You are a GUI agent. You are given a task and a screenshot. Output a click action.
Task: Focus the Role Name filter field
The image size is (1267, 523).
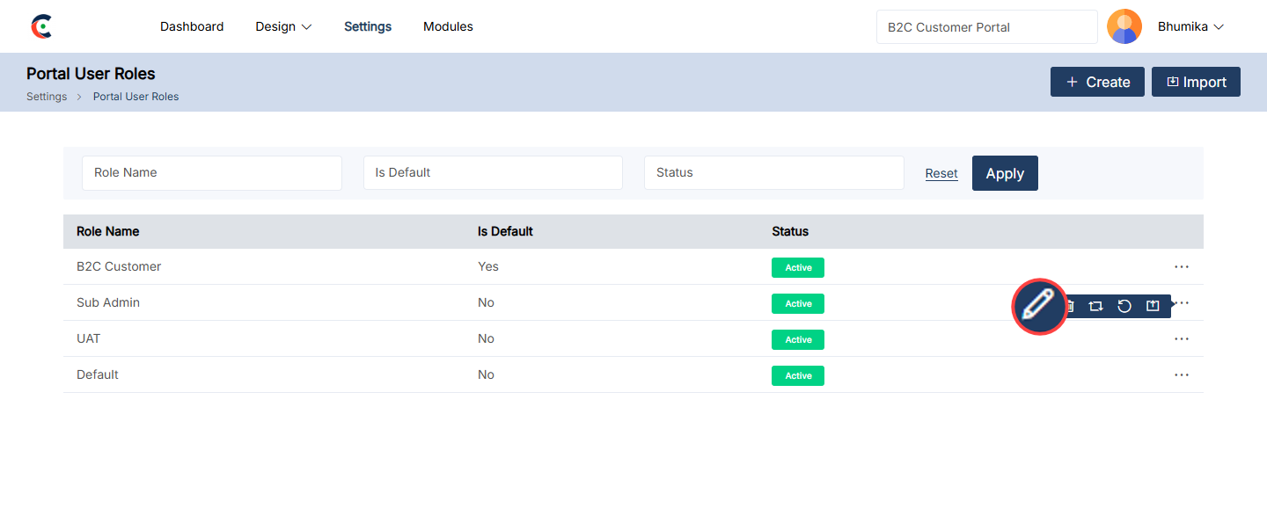point(211,173)
